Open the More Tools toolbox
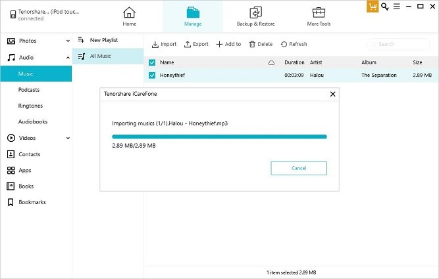 (319, 16)
